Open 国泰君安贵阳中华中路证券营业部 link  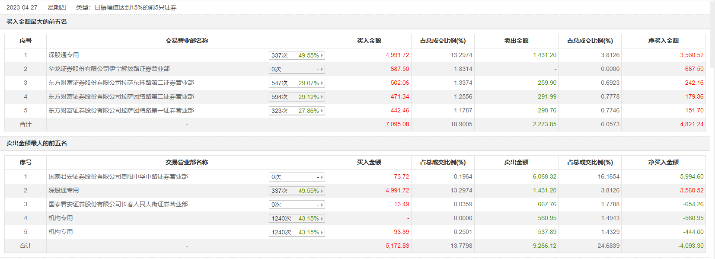118,176
